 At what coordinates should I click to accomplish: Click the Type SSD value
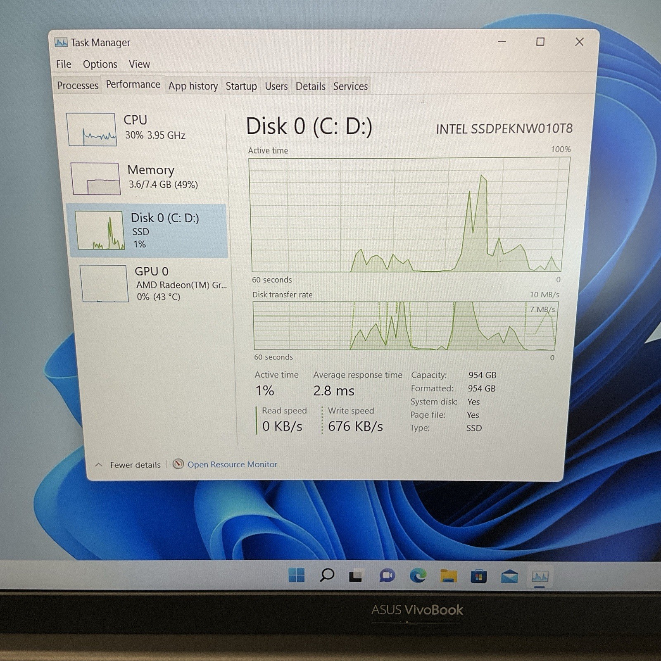click(x=474, y=428)
